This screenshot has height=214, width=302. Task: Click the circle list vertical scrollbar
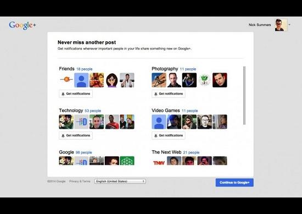pyautogui.click(x=244, y=96)
